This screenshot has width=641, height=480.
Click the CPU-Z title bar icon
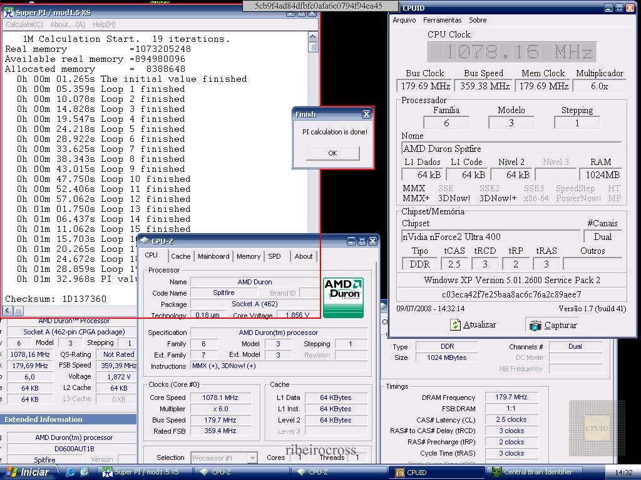point(145,241)
